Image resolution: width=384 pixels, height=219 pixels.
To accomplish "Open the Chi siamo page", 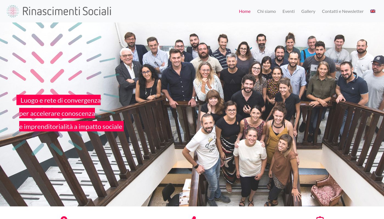I will point(267,11).
